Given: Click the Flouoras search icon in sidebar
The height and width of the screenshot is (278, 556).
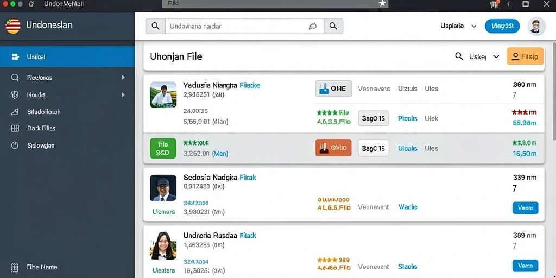Looking at the screenshot, I should point(15,78).
